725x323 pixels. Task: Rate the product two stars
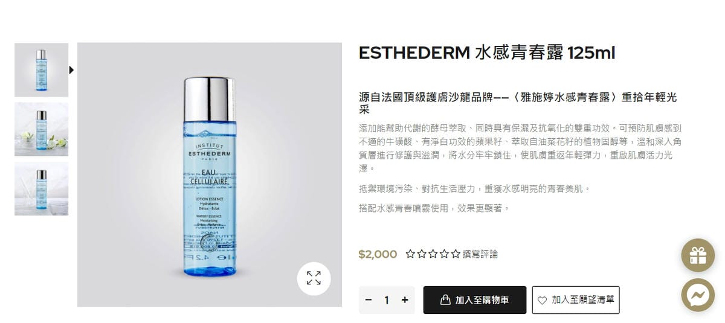tap(422, 254)
